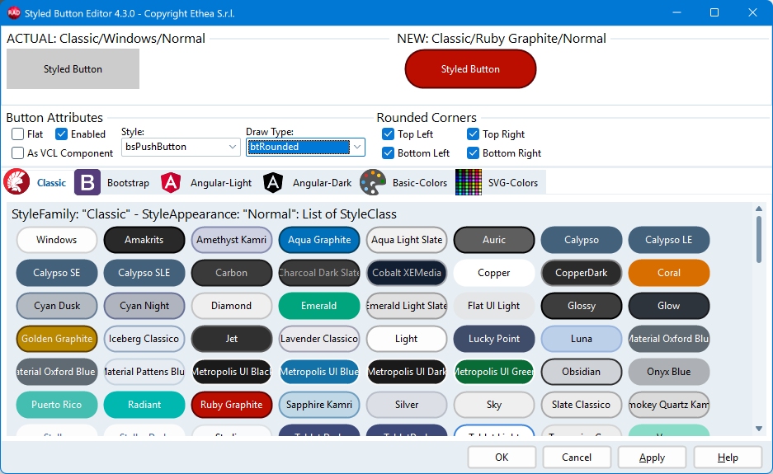Screen dimensions: 773x474
Task: Click the style list scrollbar thumb
Action: click(x=759, y=239)
